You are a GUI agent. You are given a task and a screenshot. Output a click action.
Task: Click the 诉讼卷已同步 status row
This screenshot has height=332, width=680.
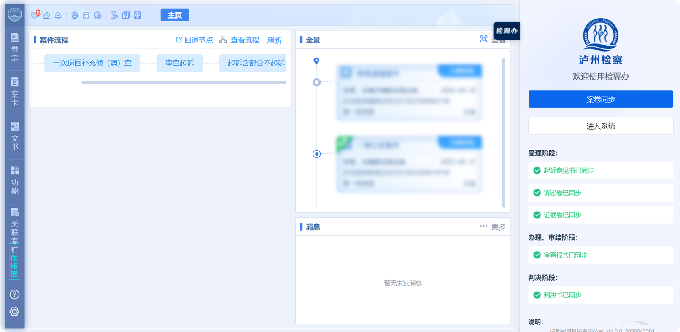pos(601,193)
